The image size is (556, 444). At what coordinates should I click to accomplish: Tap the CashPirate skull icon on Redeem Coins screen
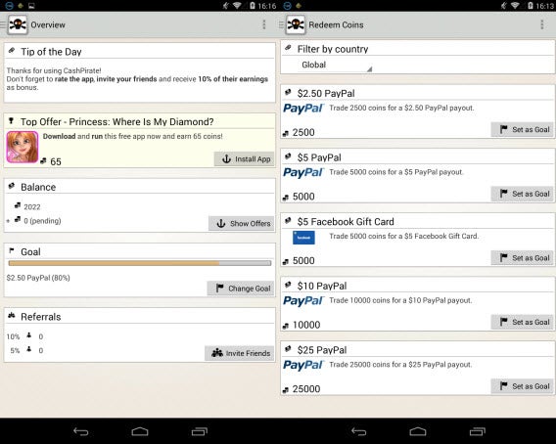click(296, 24)
